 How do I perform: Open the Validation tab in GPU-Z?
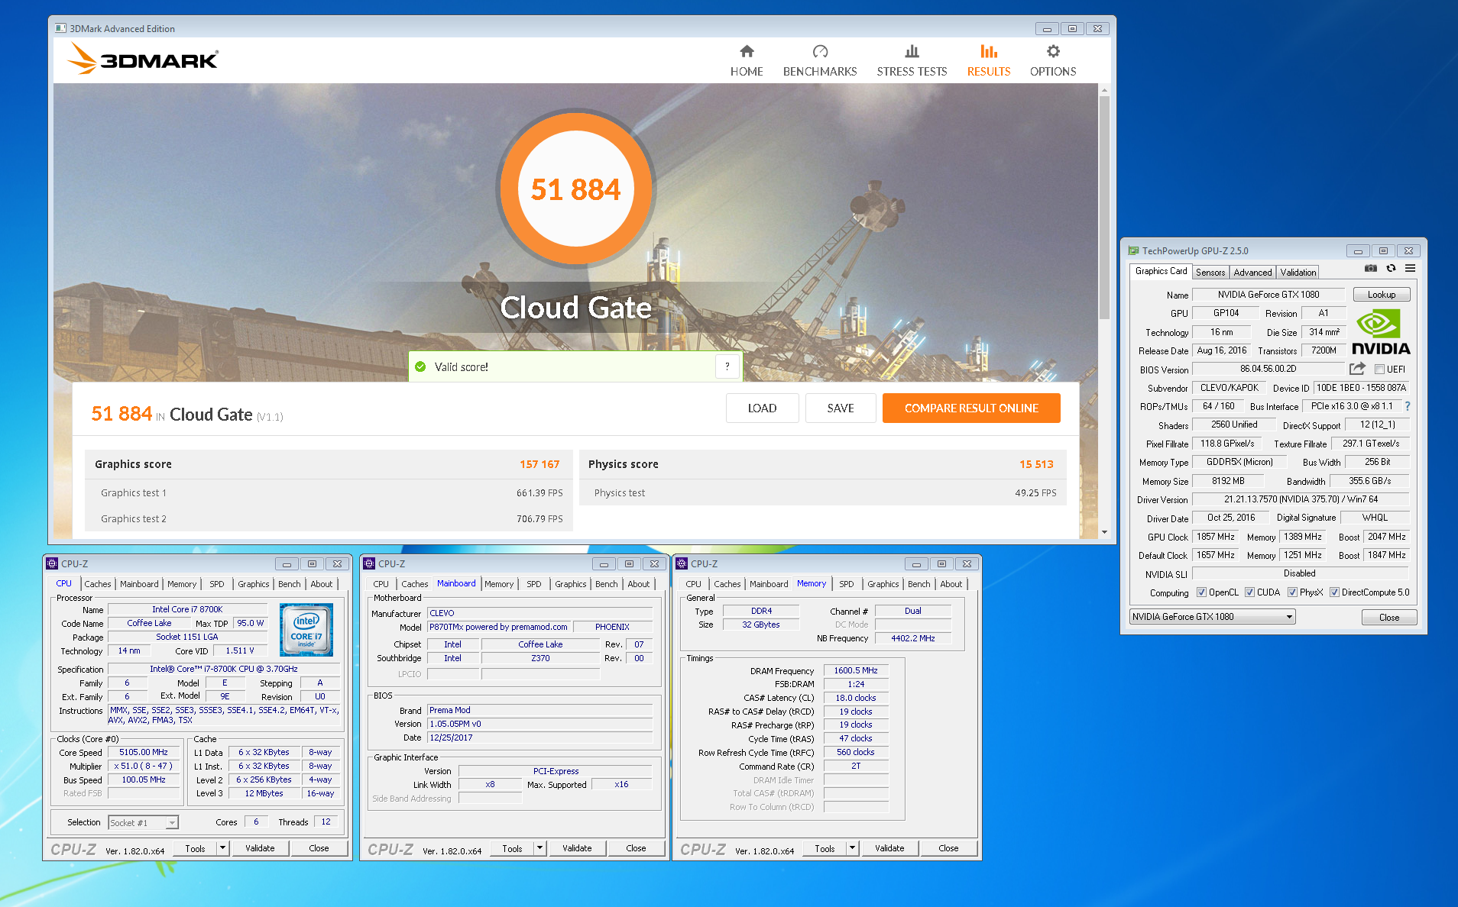click(x=1298, y=273)
